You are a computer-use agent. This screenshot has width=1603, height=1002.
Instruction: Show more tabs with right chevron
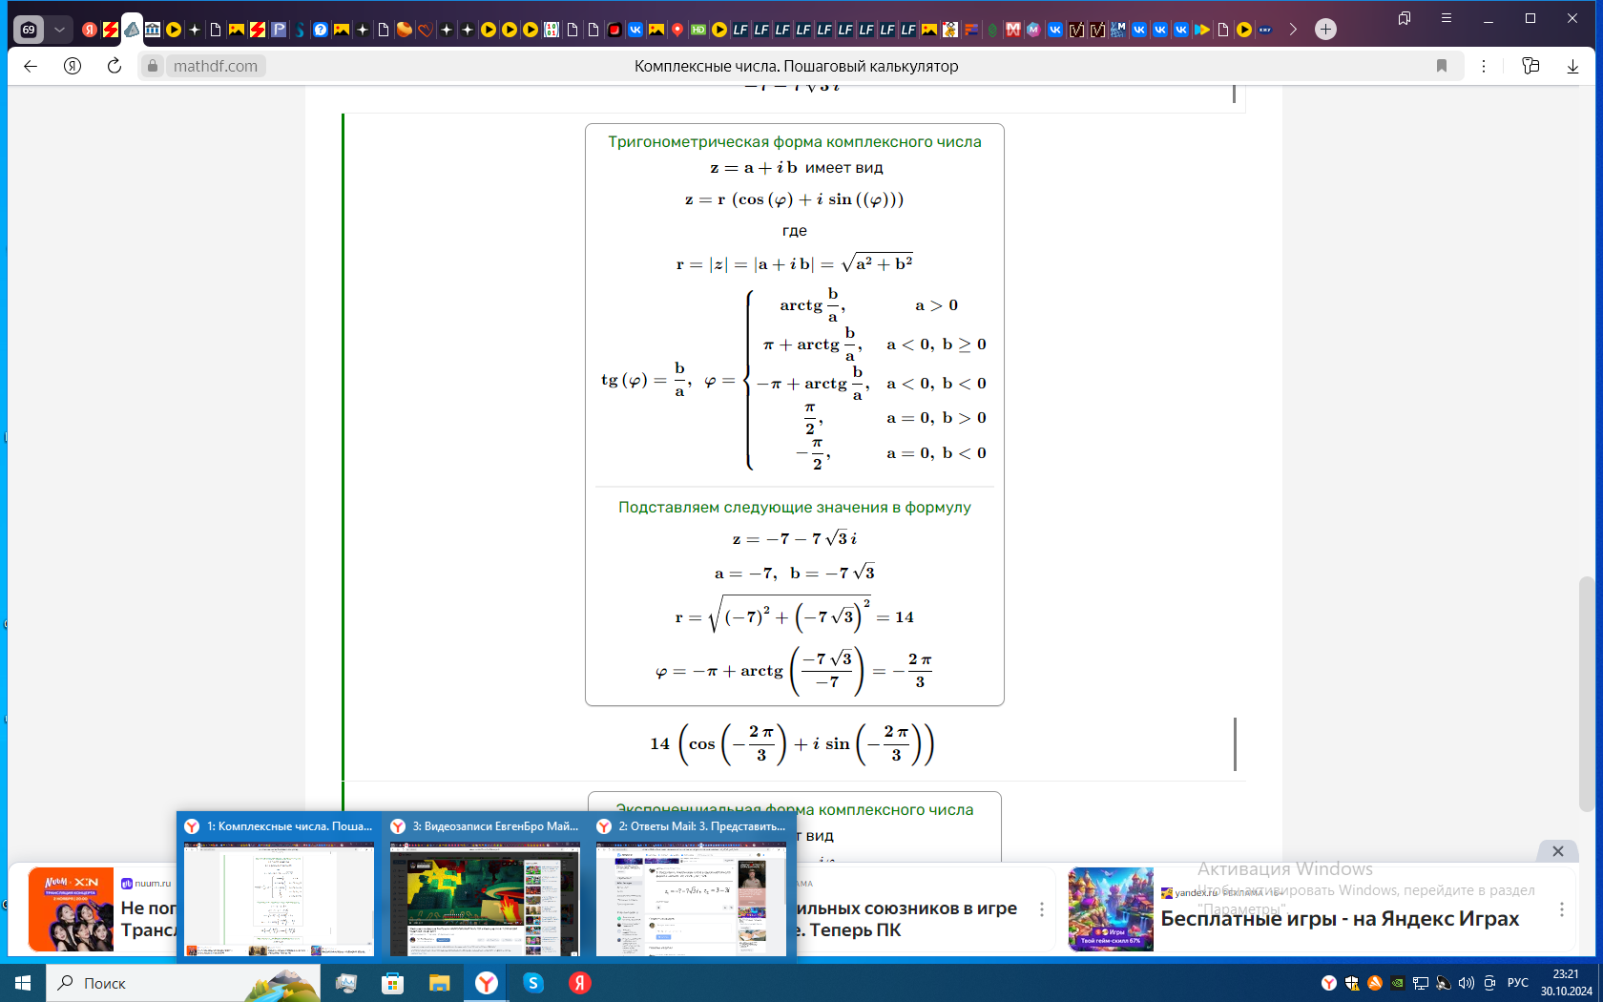pyautogui.click(x=1293, y=30)
